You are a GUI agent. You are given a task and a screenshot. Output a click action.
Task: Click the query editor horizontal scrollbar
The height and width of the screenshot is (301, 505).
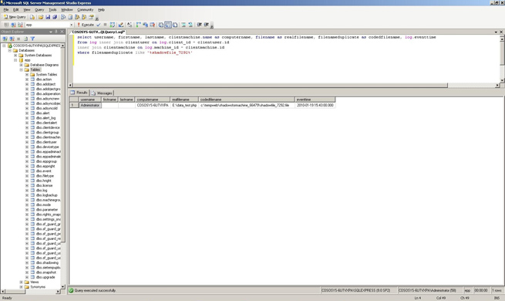point(261,86)
